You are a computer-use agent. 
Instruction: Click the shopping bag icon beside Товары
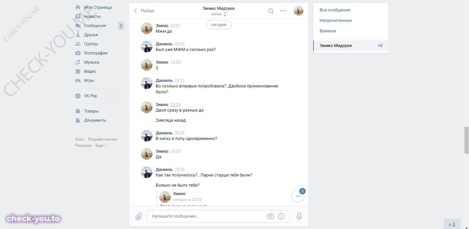point(78,111)
